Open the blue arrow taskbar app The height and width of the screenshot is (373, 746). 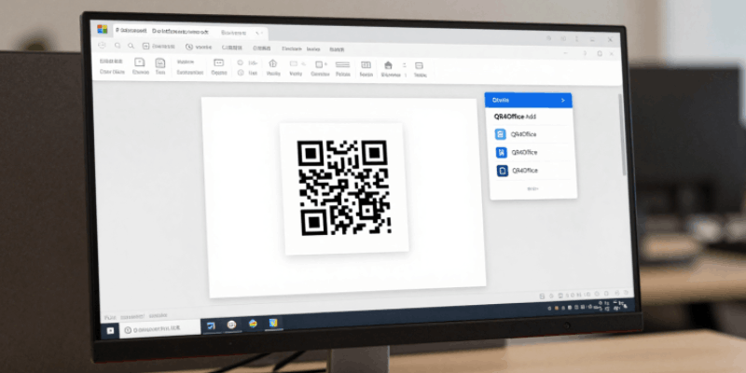pos(211,325)
